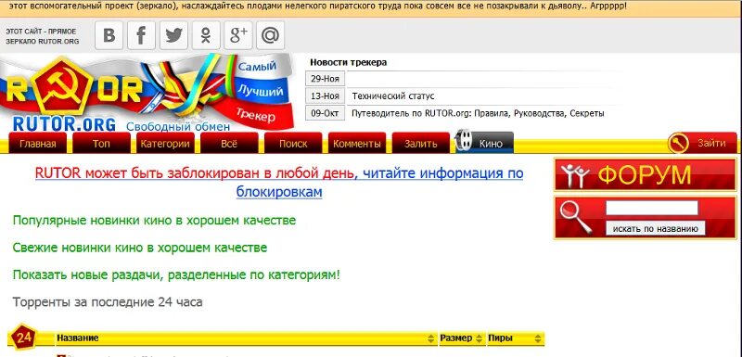Screen dimensions: 742x357
Task: Click the 09-Окт news date cell
Action: [326, 113]
